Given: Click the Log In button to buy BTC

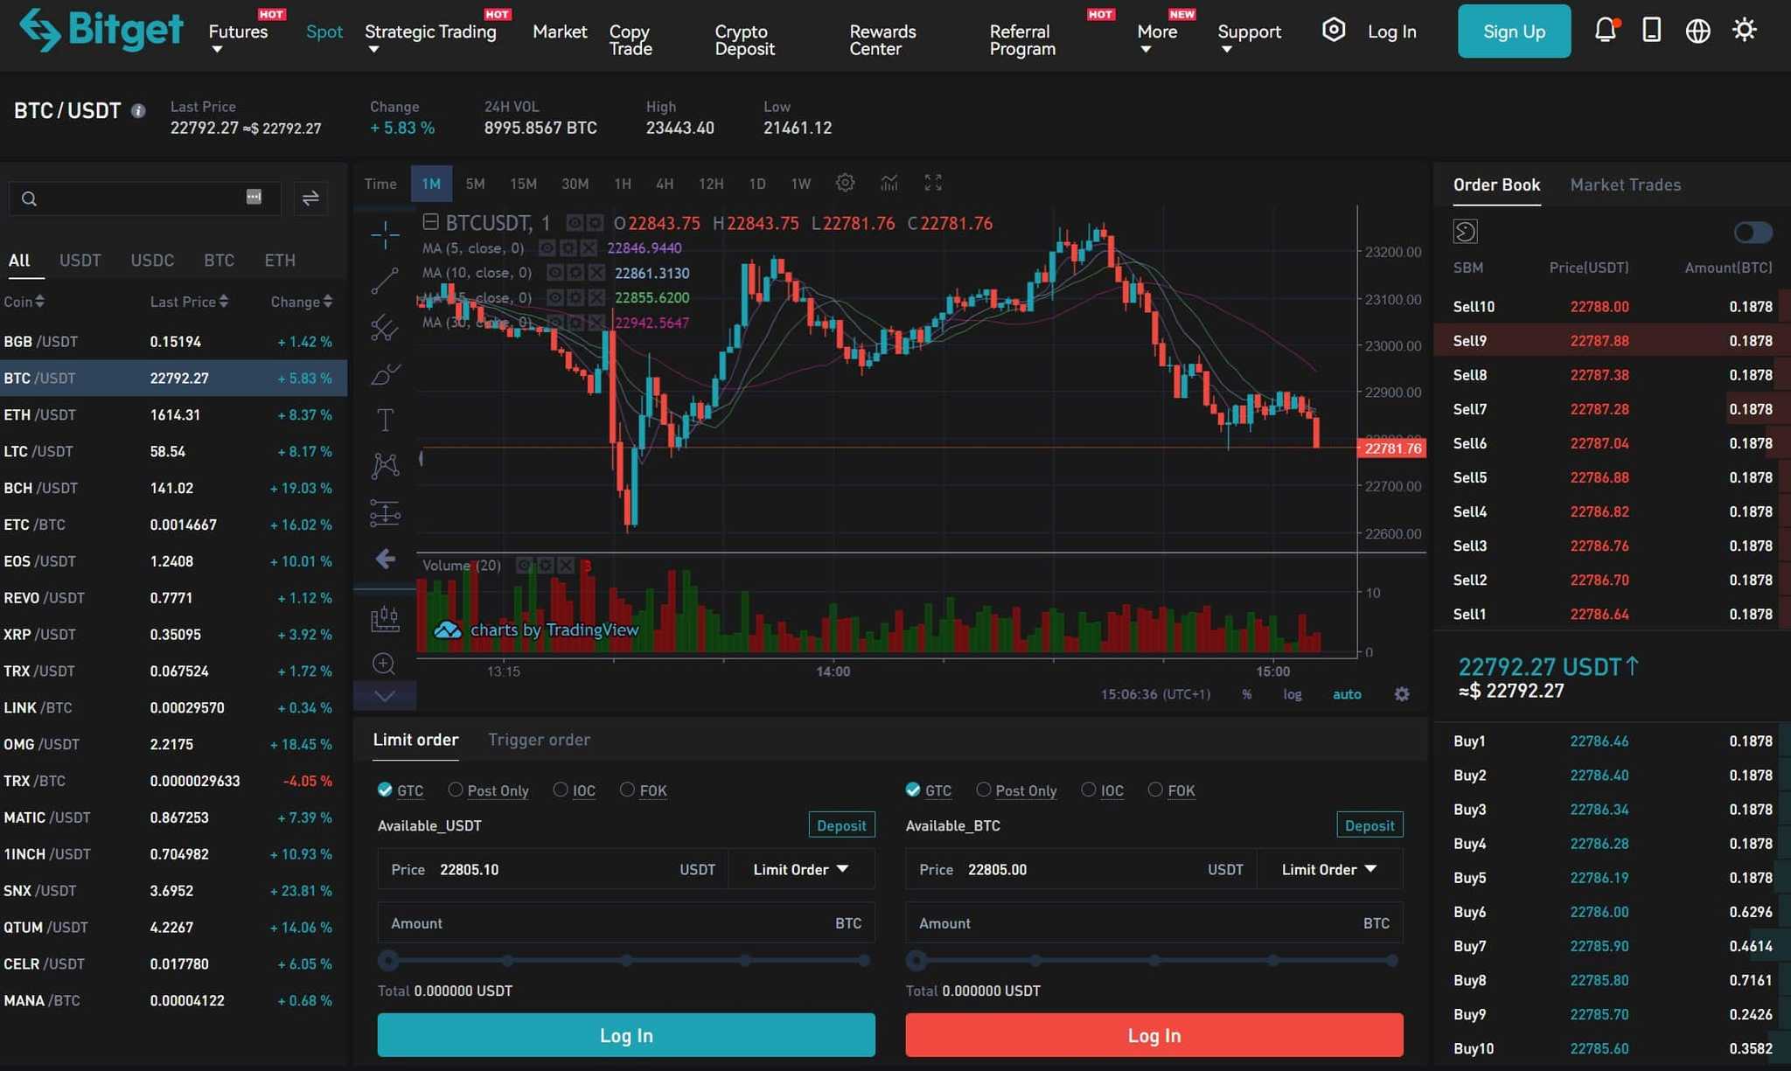Looking at the screenshot, I should click(626, 1034).
